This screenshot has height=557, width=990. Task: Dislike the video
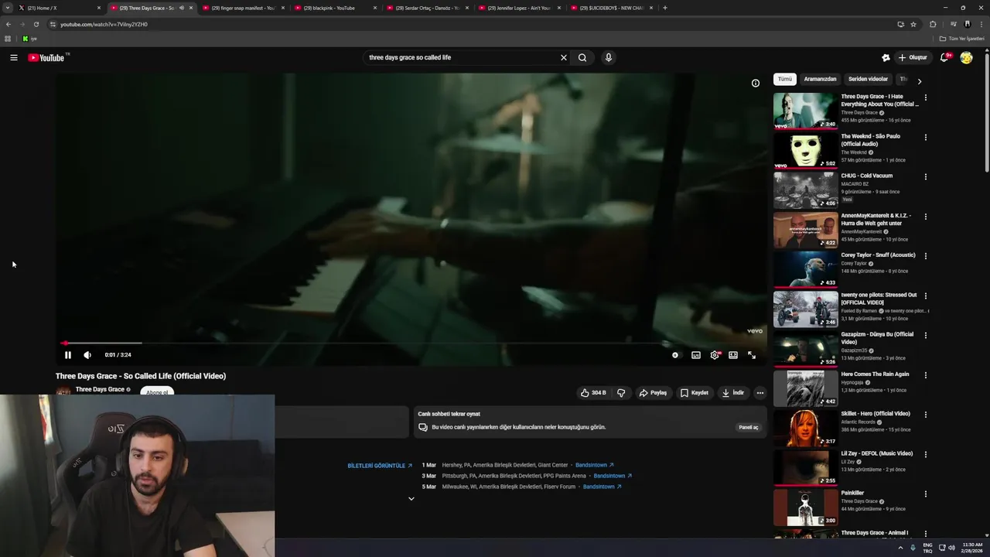pos(621,393)
